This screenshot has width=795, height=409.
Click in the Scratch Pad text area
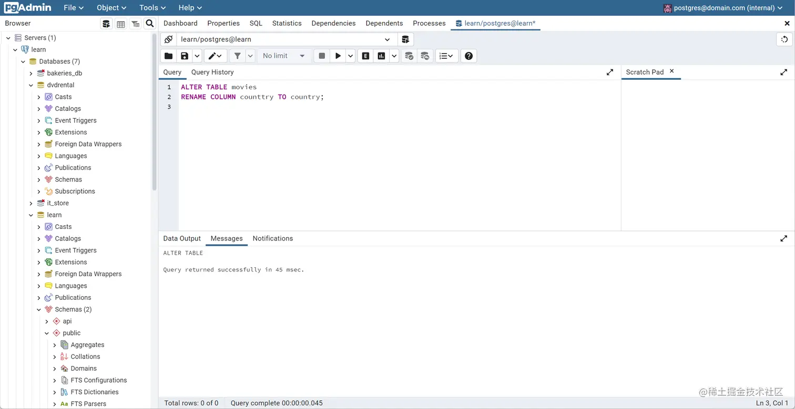click(707, 155)
